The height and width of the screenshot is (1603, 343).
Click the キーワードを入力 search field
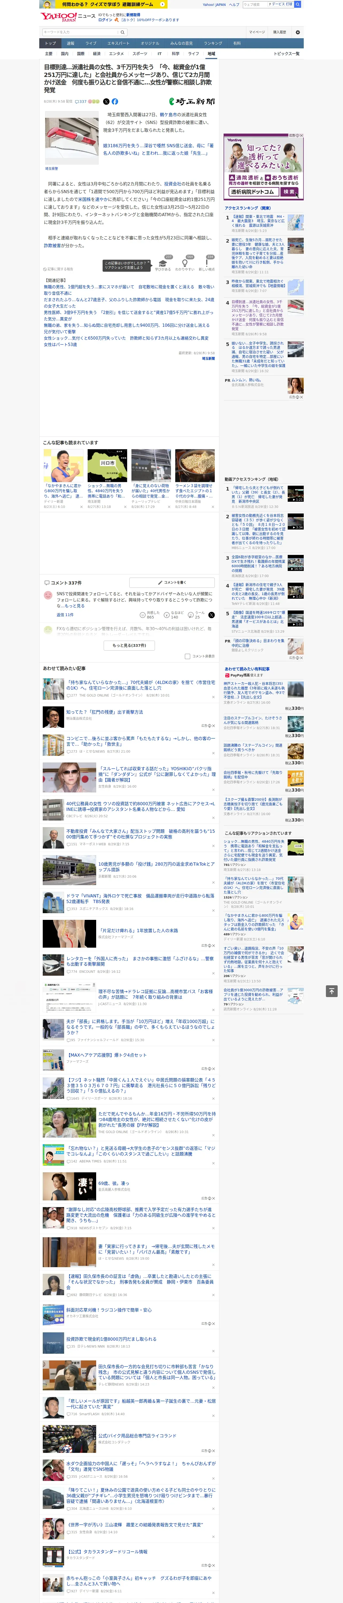[80, 32]
